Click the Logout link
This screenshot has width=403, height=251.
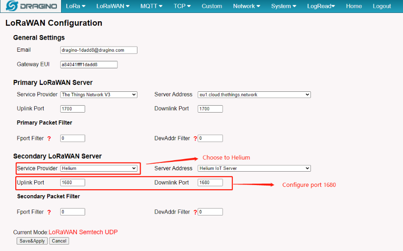click(x=382, y=6)
